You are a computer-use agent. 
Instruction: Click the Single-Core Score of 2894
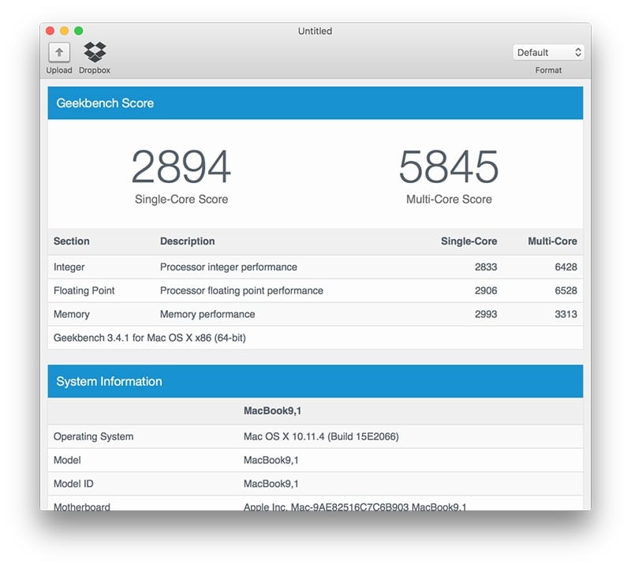pos(181,166)
